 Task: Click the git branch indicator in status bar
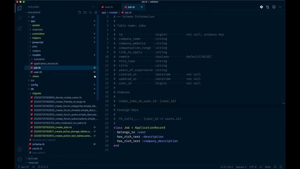[23, 167]
